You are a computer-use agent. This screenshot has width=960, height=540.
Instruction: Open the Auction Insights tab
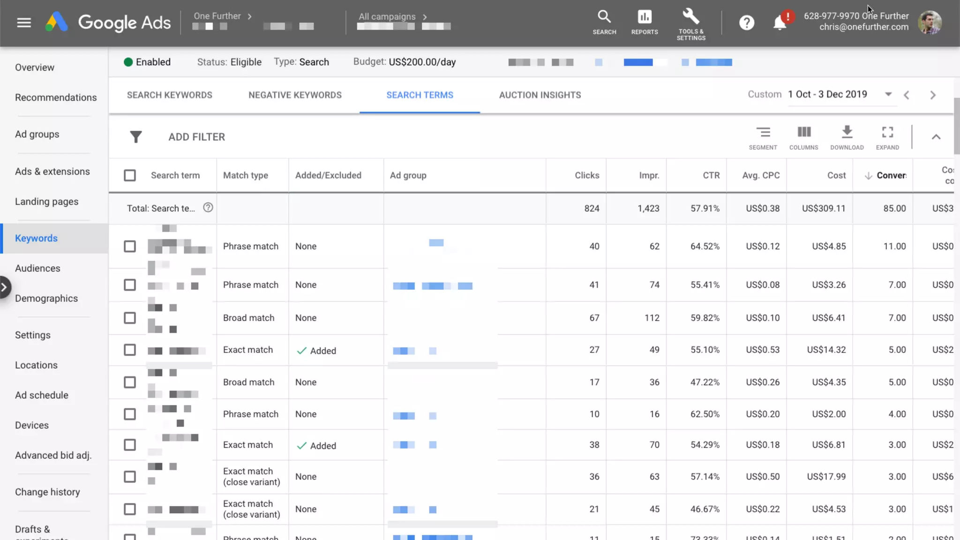point(540,95)
